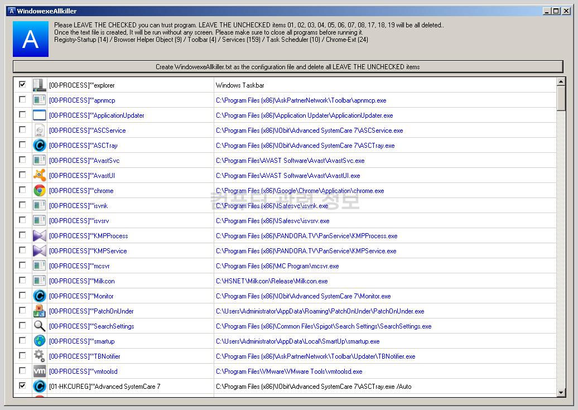
Task: Click the scrollbar down arrow
Action: [x=561, y=393]
